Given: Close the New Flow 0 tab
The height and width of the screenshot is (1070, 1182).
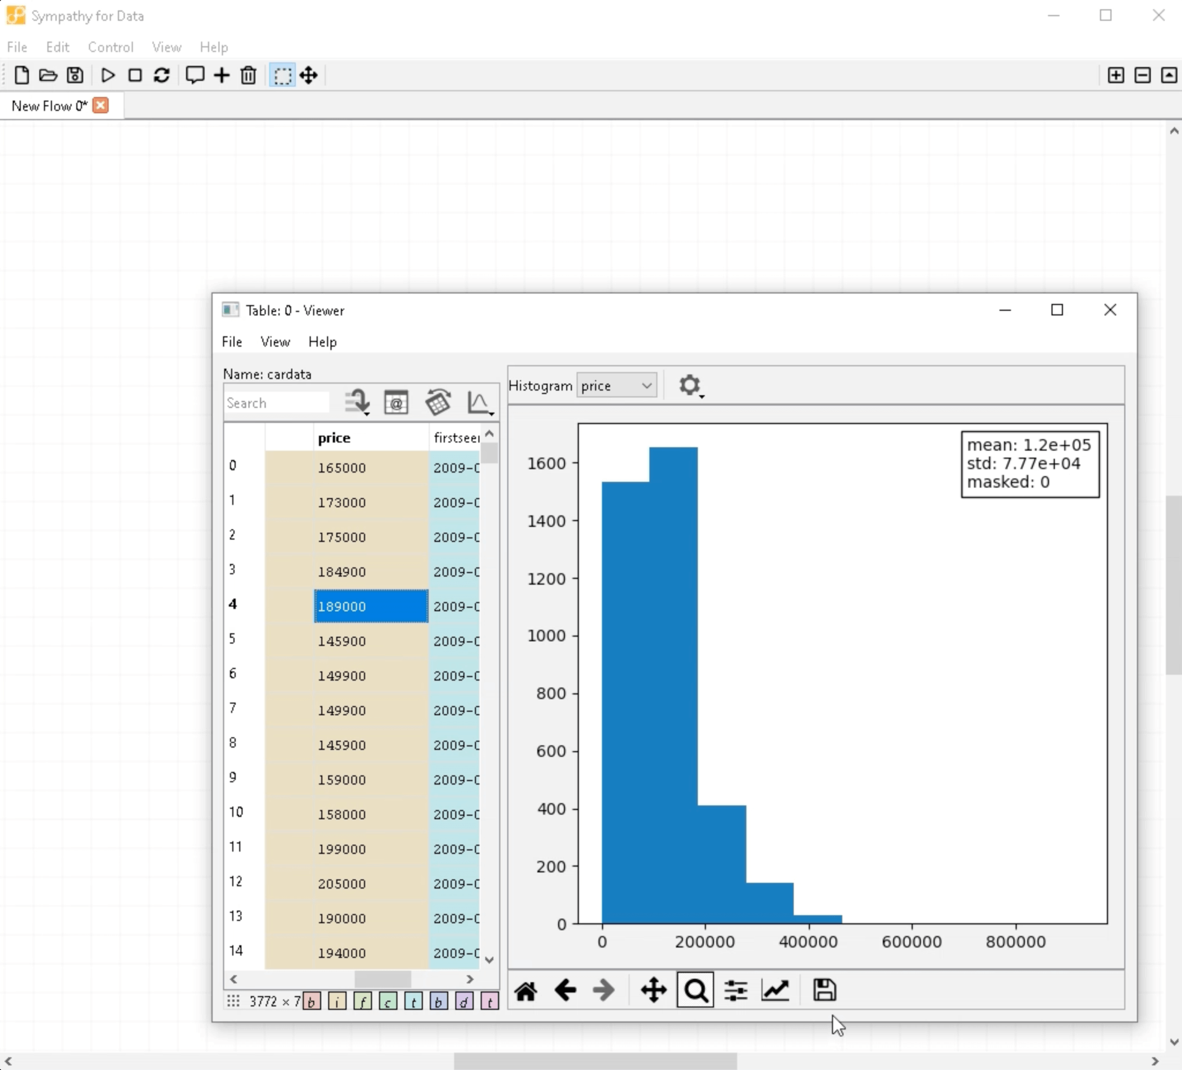Looking at the screenshot, I should pyautogui.click(x=101, y=106).
